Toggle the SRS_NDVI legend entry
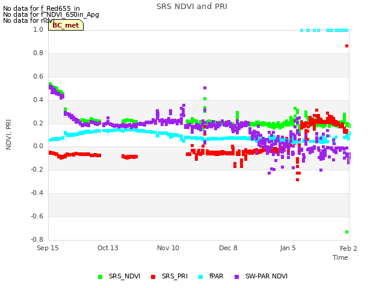385x288 pixels. click(119, 277)
